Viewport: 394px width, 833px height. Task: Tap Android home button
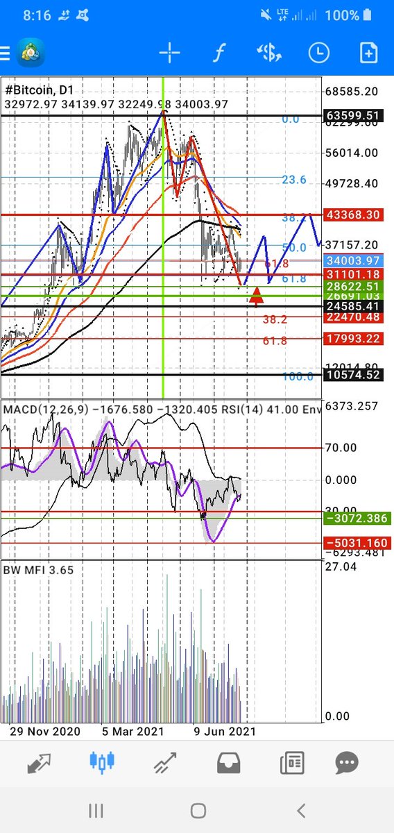tap(198, 810)
